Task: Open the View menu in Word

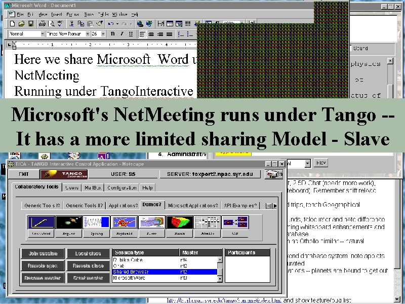Action: (43, 14)
